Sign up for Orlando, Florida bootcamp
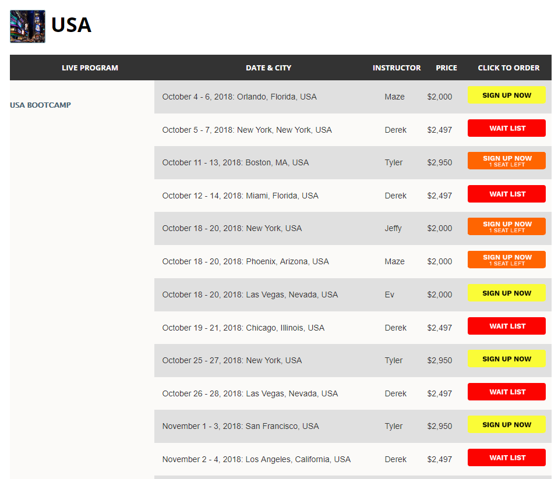This screenshot has height=479, width=558. click(x=506, y=95)
